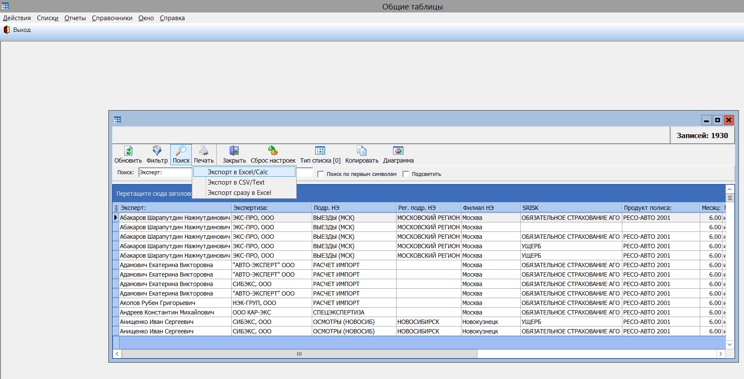This screenshot has height=379, width=744.
Task: Sort by Филиал НЭ column header
Action: click(491, 208)
